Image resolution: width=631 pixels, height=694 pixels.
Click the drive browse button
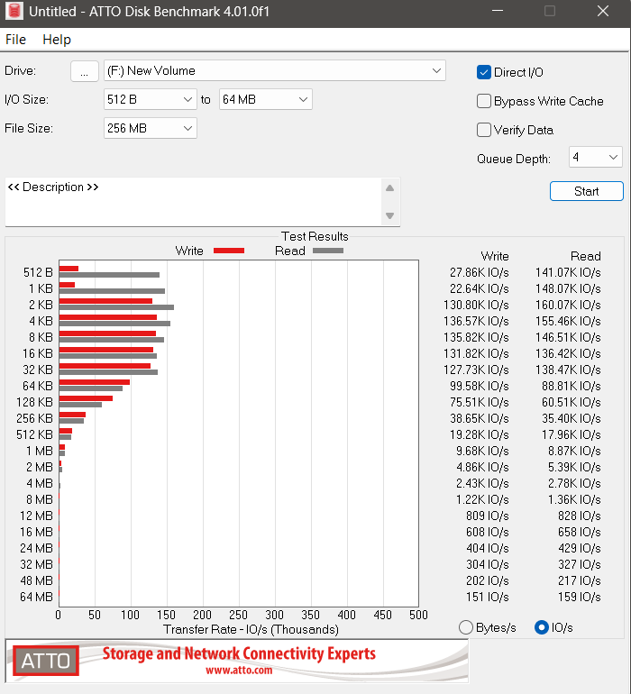[84, 71]
